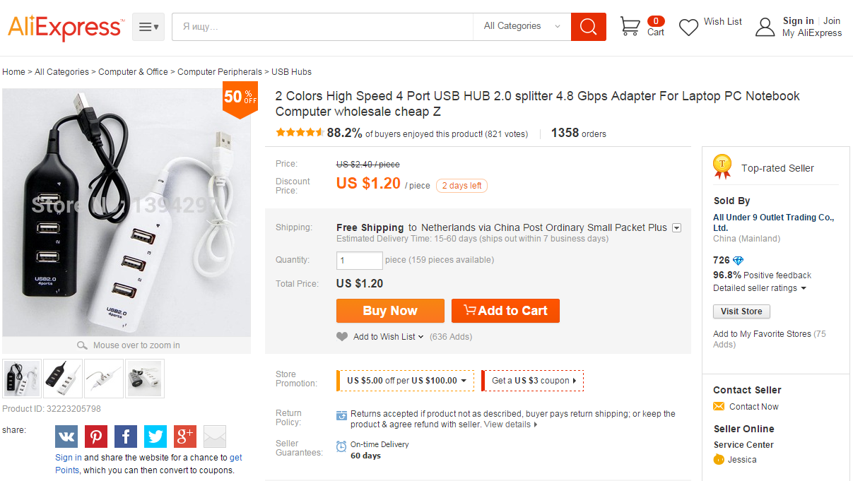Click the Add to Cart button
853x481 pixels.
pyautogui.click(x=505, y=311)
